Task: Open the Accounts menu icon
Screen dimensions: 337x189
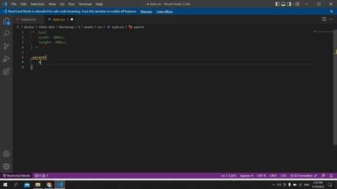Action: click(6, 154)
